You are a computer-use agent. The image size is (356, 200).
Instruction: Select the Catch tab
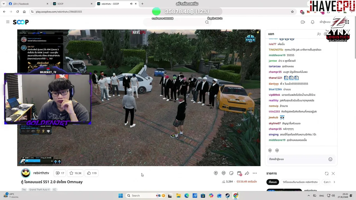(x=327, y=182)
